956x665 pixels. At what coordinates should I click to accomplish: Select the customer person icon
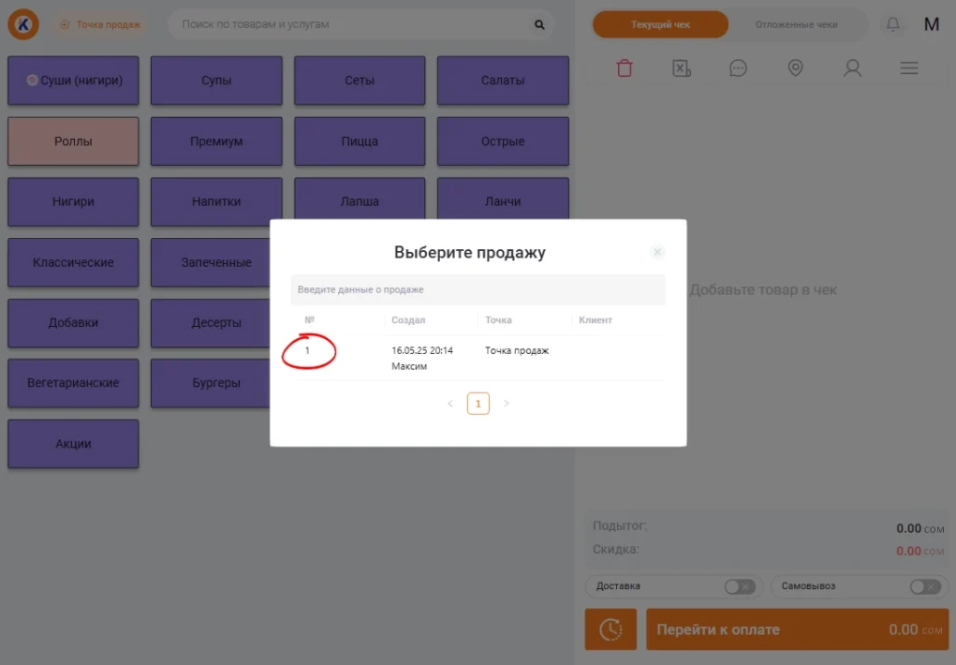click(852, 68)
